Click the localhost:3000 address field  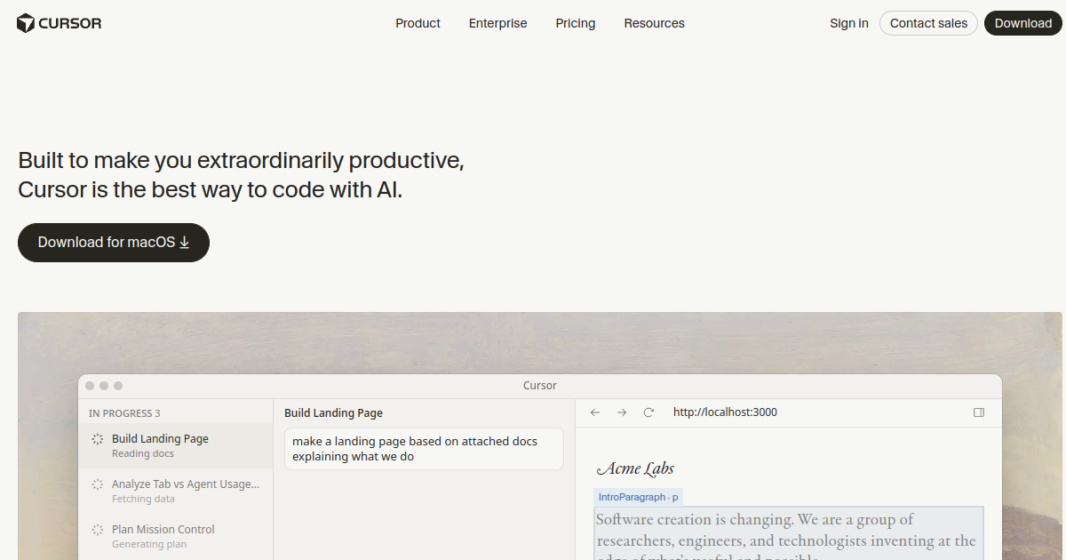point(725,412)
